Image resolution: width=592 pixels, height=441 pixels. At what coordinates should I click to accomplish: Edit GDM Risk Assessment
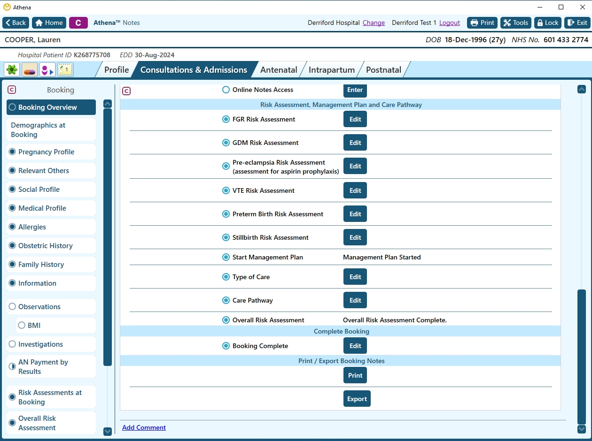355,143
